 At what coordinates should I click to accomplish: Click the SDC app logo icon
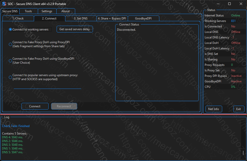4,4
